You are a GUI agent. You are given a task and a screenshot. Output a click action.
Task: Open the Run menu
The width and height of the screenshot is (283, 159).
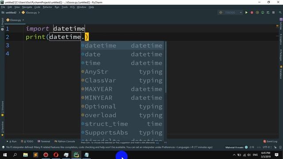57,7
